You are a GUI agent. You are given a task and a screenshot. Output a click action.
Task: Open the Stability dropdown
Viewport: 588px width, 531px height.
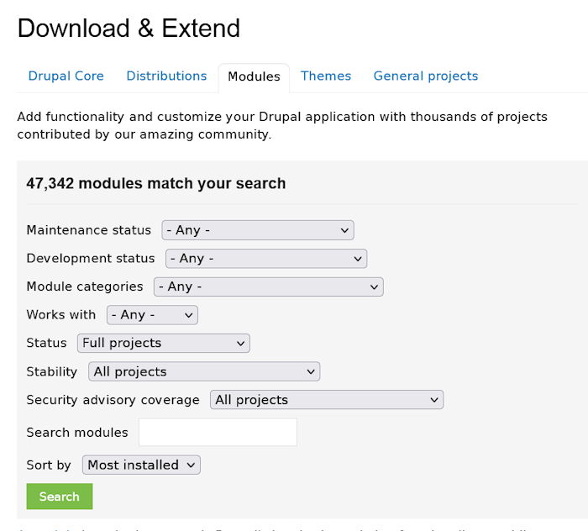click(204, 371)
